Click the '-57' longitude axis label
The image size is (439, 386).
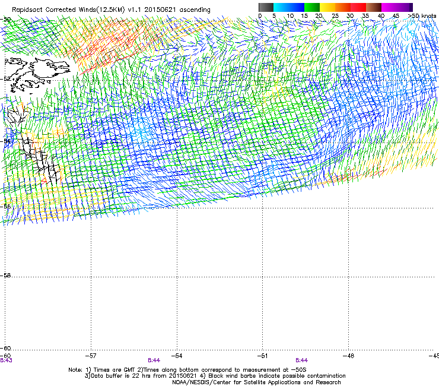coord(91,356)
